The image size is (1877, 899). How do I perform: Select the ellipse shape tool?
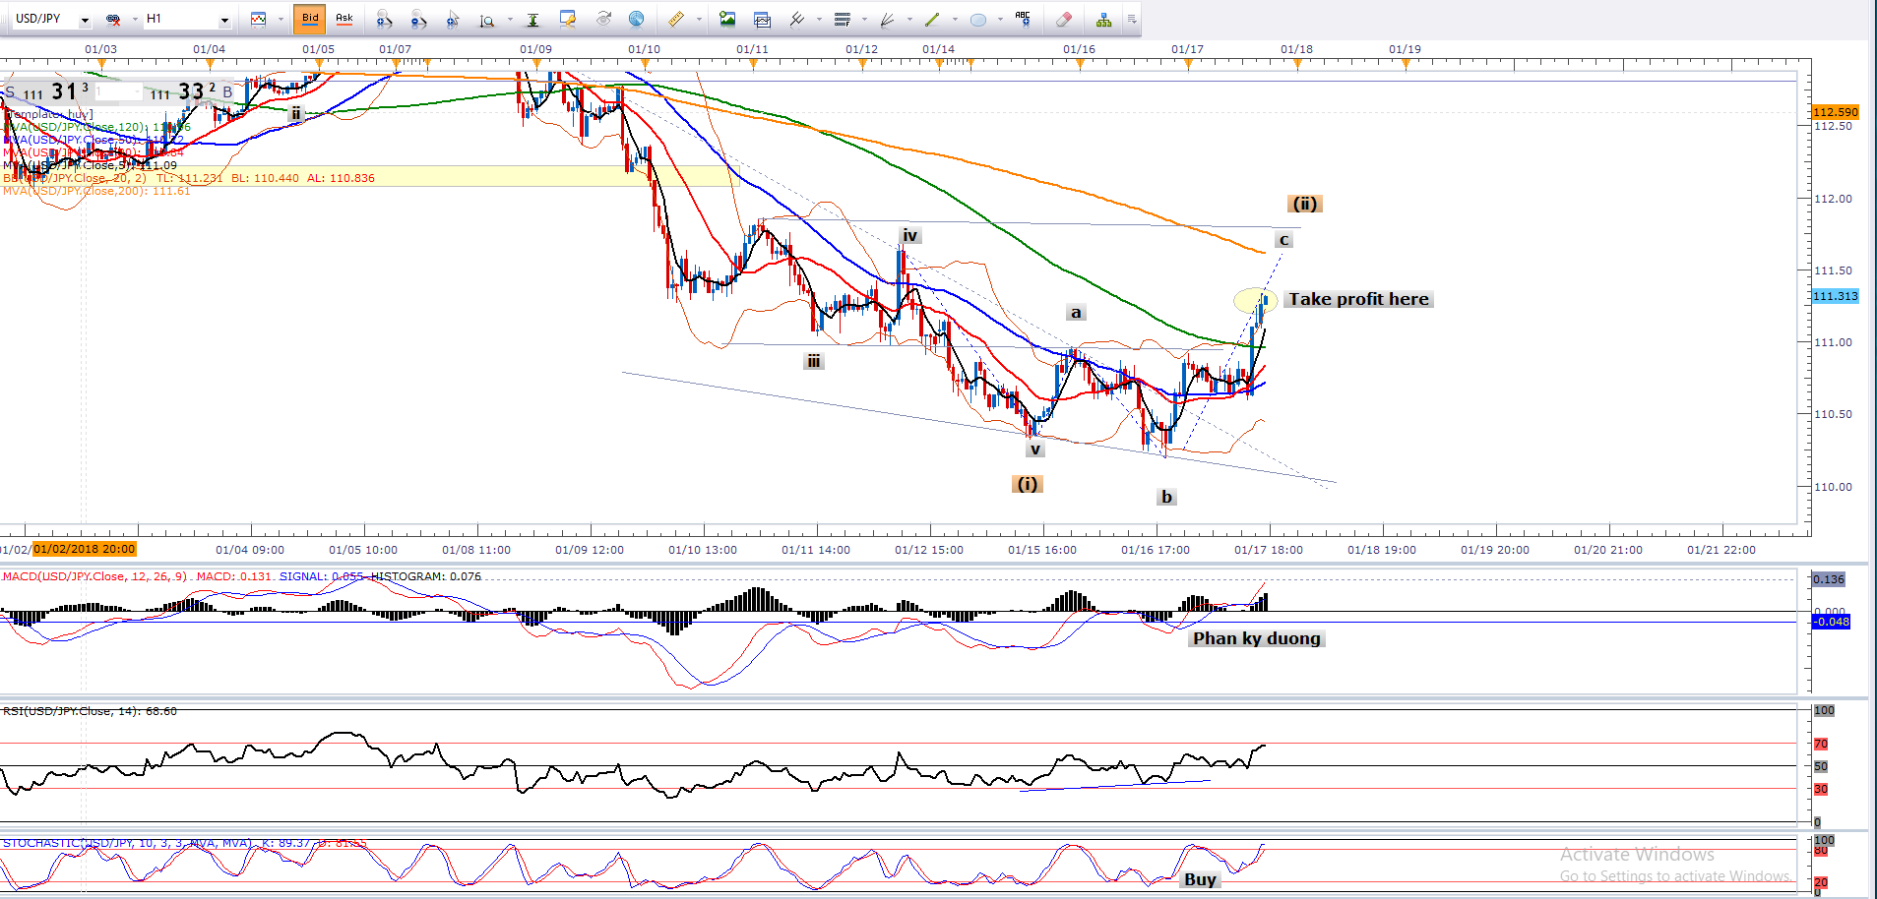(x=977, y=19)
